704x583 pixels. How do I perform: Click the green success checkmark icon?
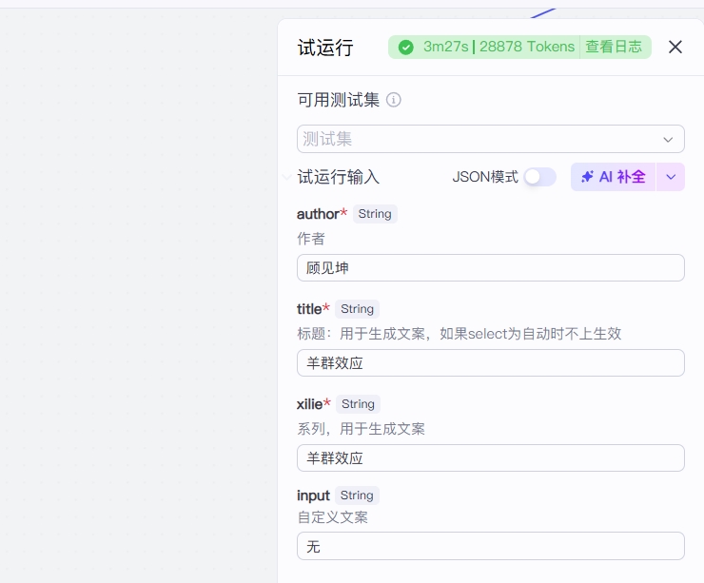pos(406,48)
